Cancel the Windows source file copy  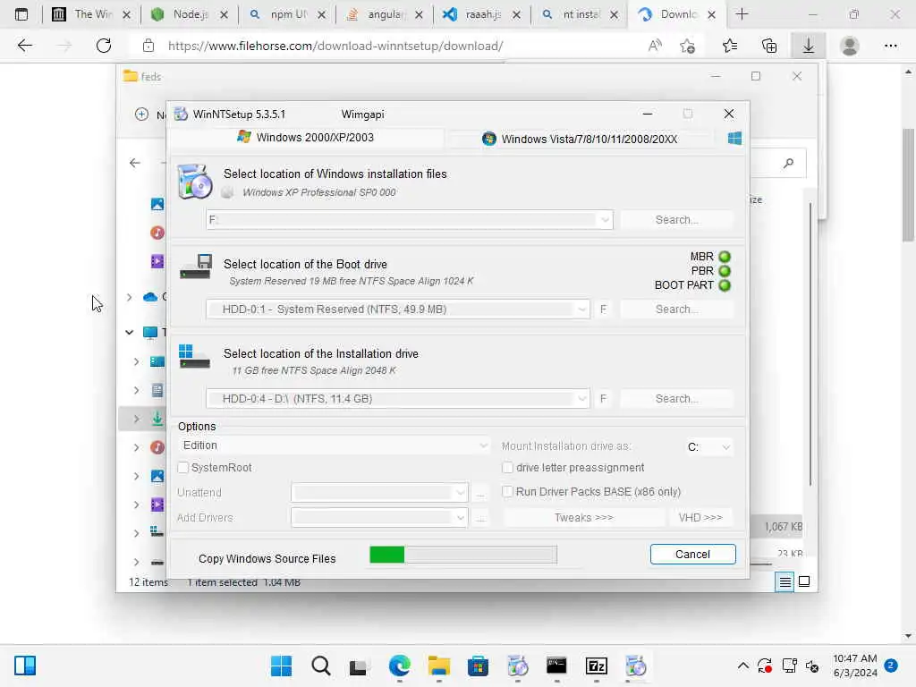(x=693, y=555)
